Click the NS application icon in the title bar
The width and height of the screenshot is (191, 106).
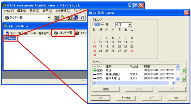click(5, 5)
